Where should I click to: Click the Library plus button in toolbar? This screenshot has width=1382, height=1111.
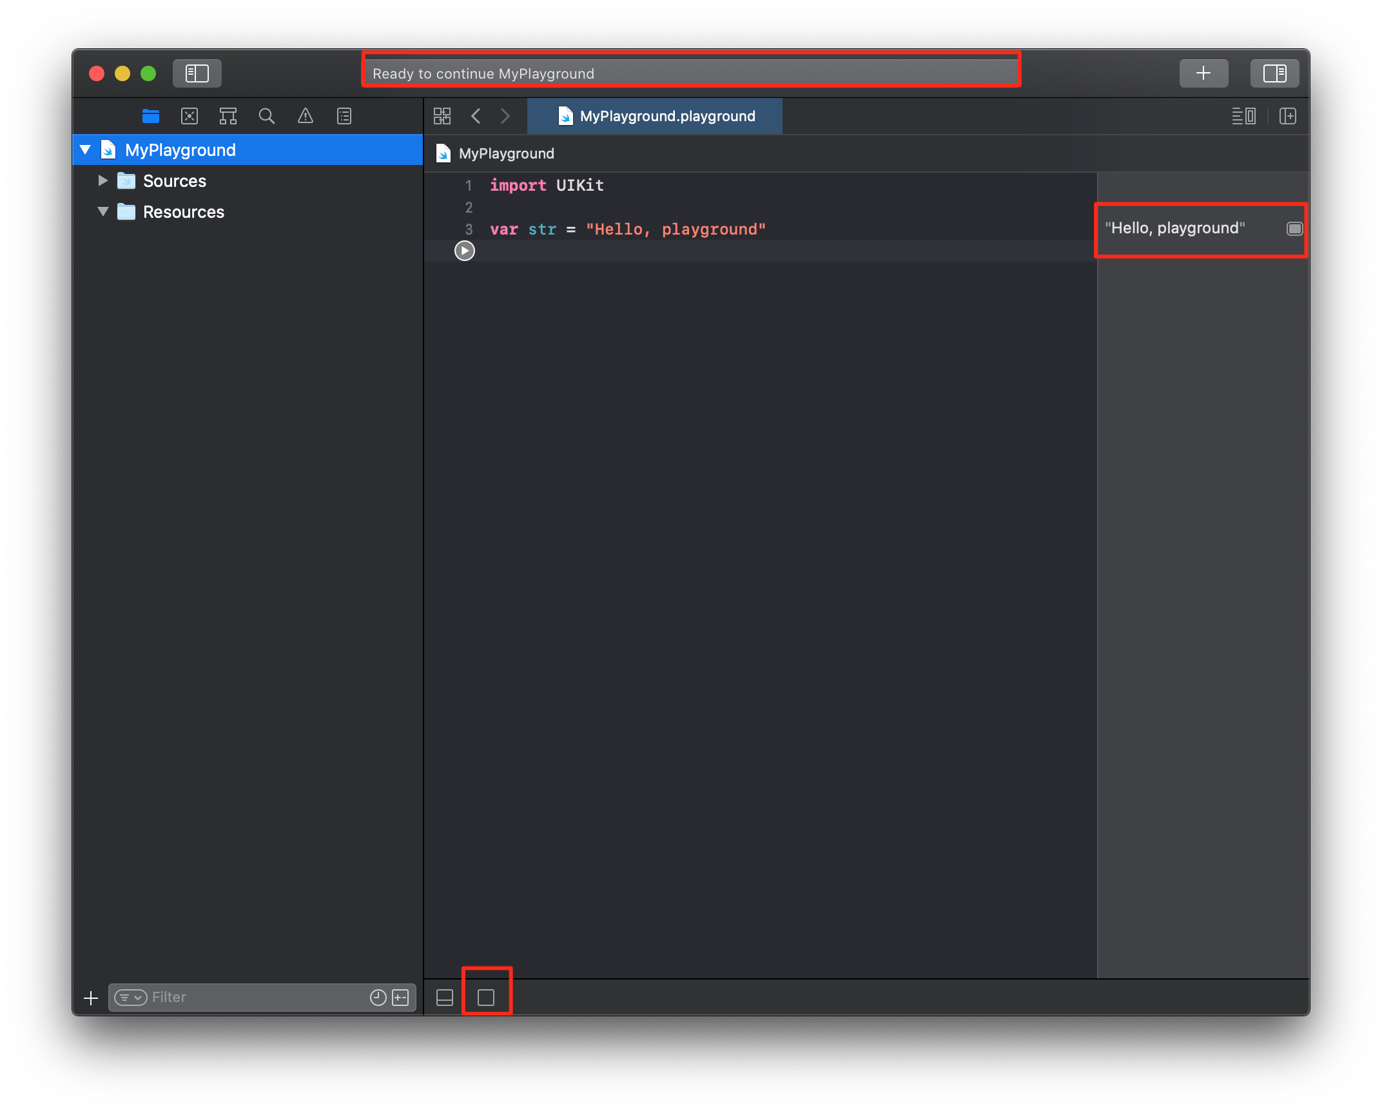coord(1203,73)
